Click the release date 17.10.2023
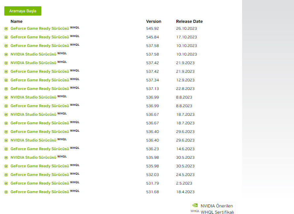This screenshot has height=214, width=294. coord(186,37)
